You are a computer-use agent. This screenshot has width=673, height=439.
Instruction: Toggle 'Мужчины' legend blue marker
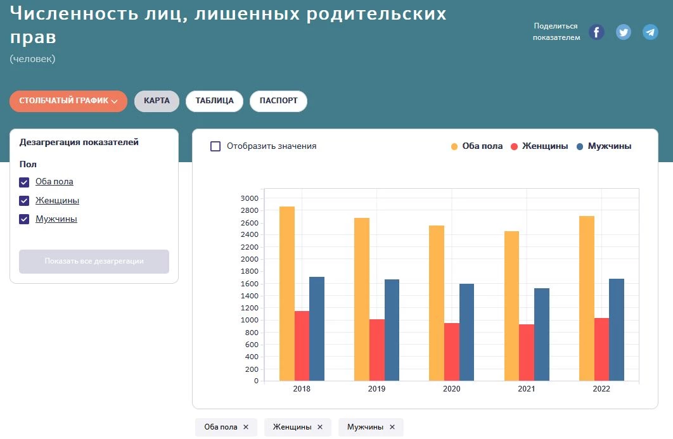580,147
